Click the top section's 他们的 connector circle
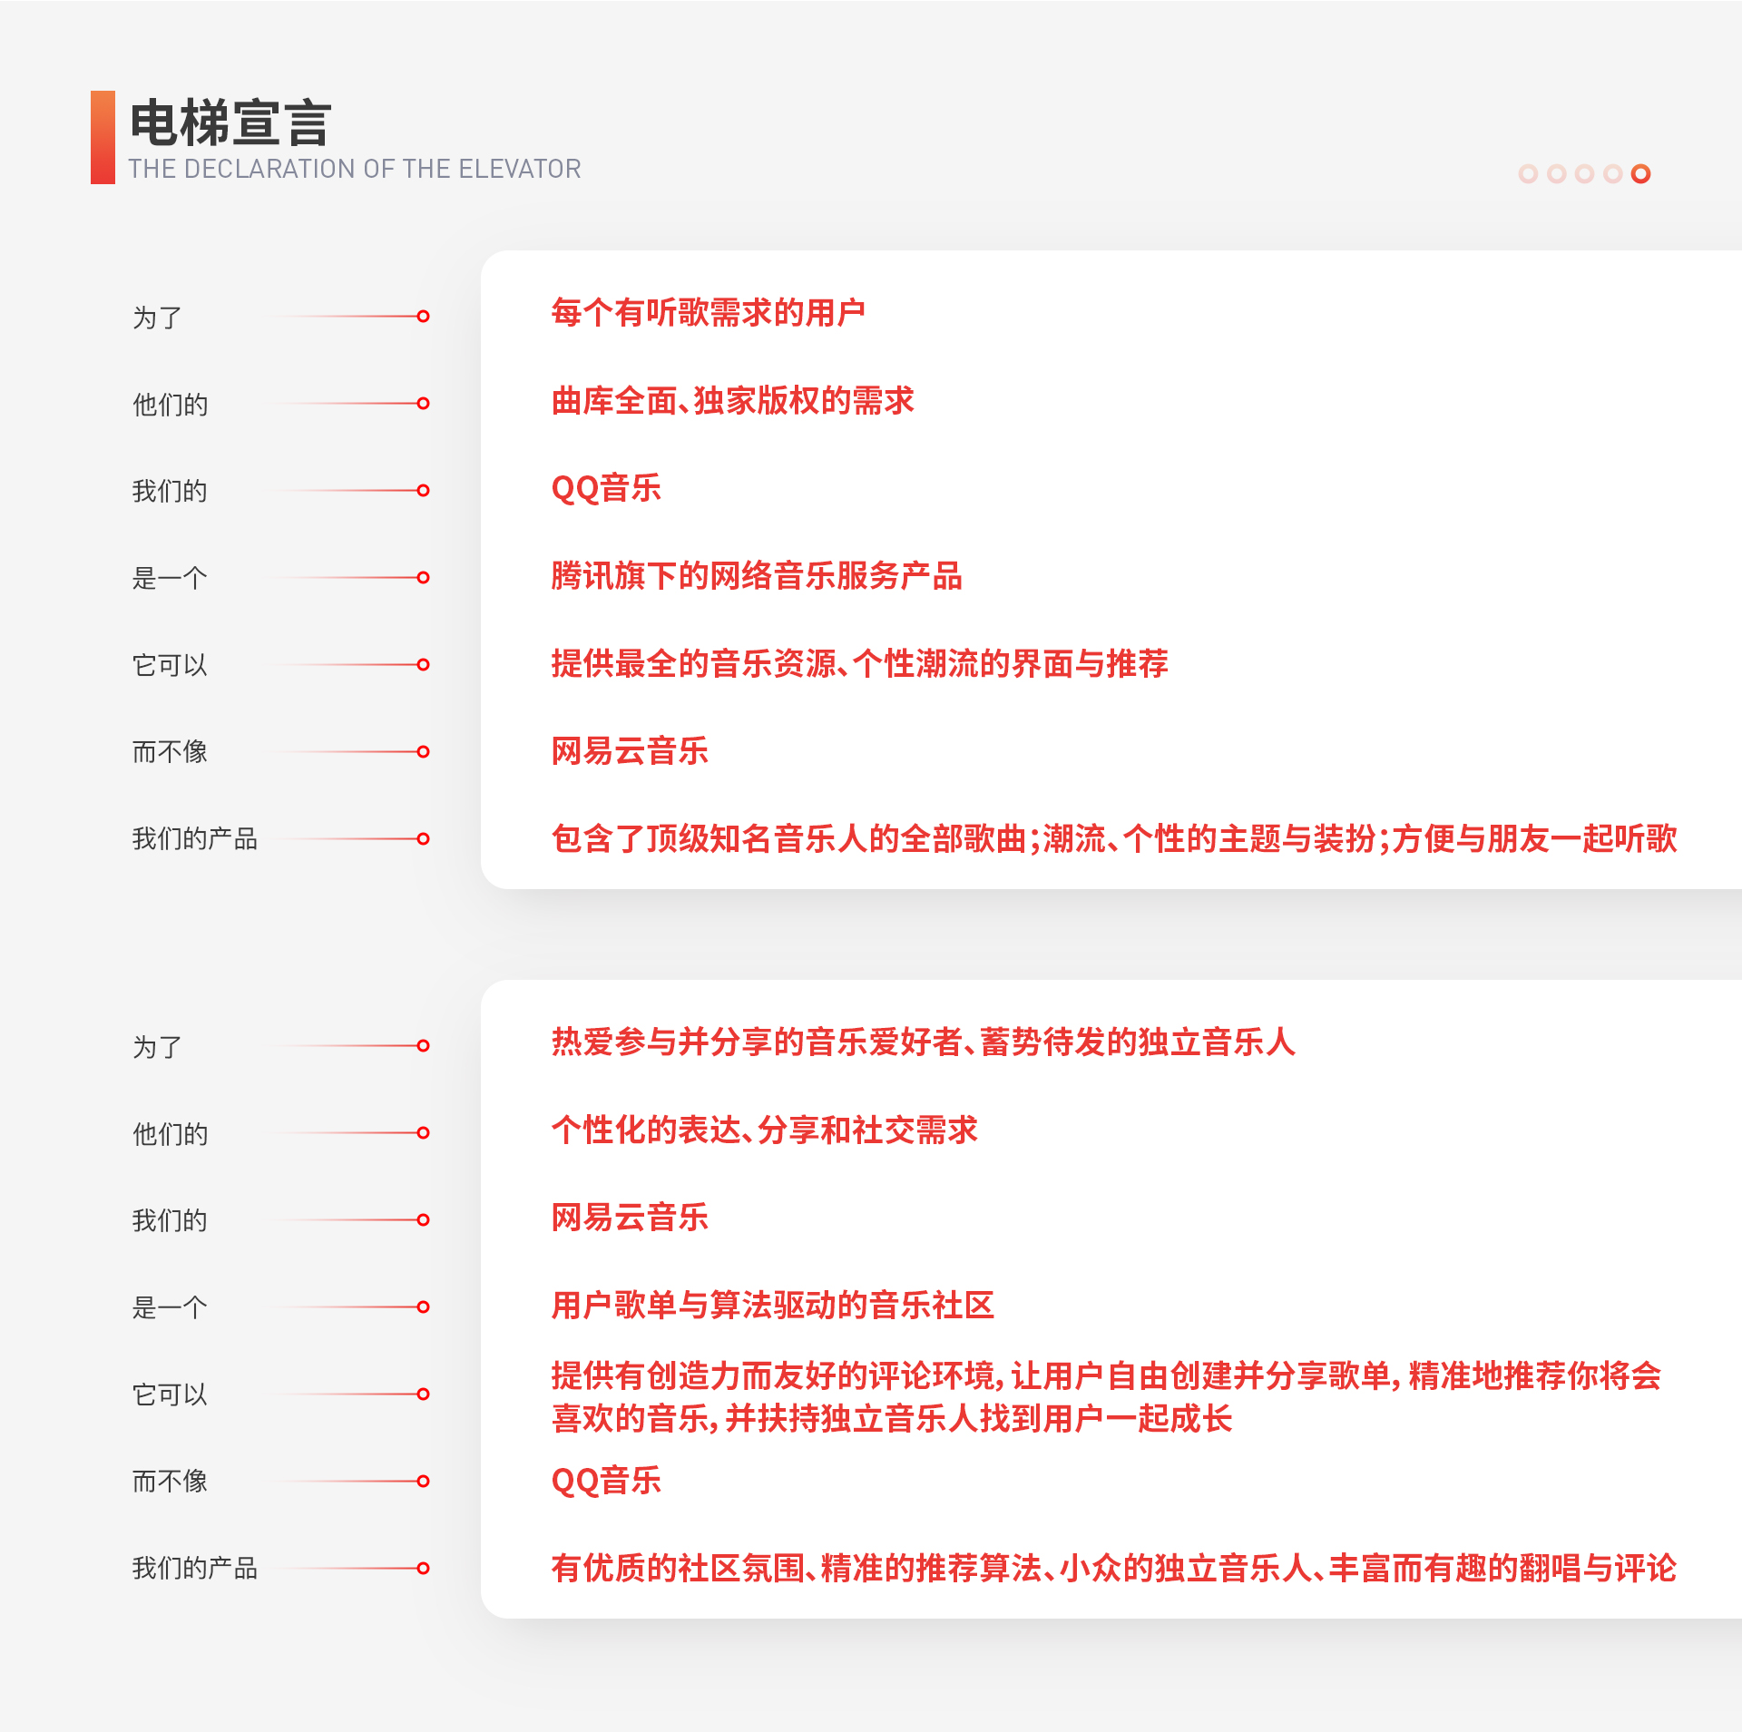The height and width of the screenshot is (1732, 1742). pos(423,403)
